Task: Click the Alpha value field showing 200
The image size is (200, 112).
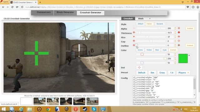Action: 171,28
